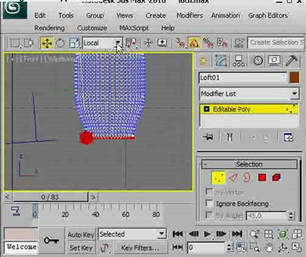The height and width of the screenshot is (257, 306).
Task: Click the Loft01 object color swatch
Action: pos(294,77)
